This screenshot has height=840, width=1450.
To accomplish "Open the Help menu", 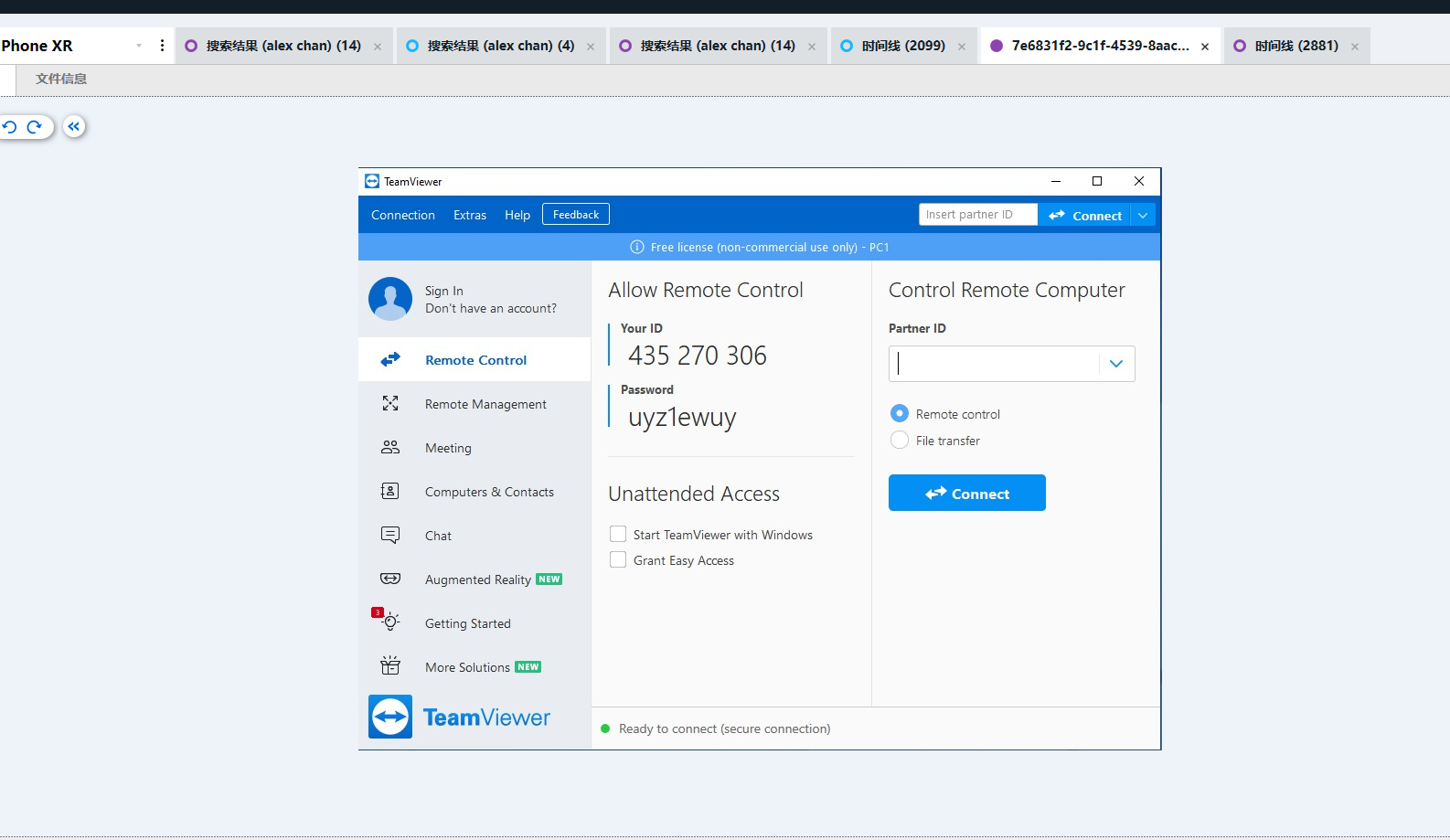I will point(517,215).
